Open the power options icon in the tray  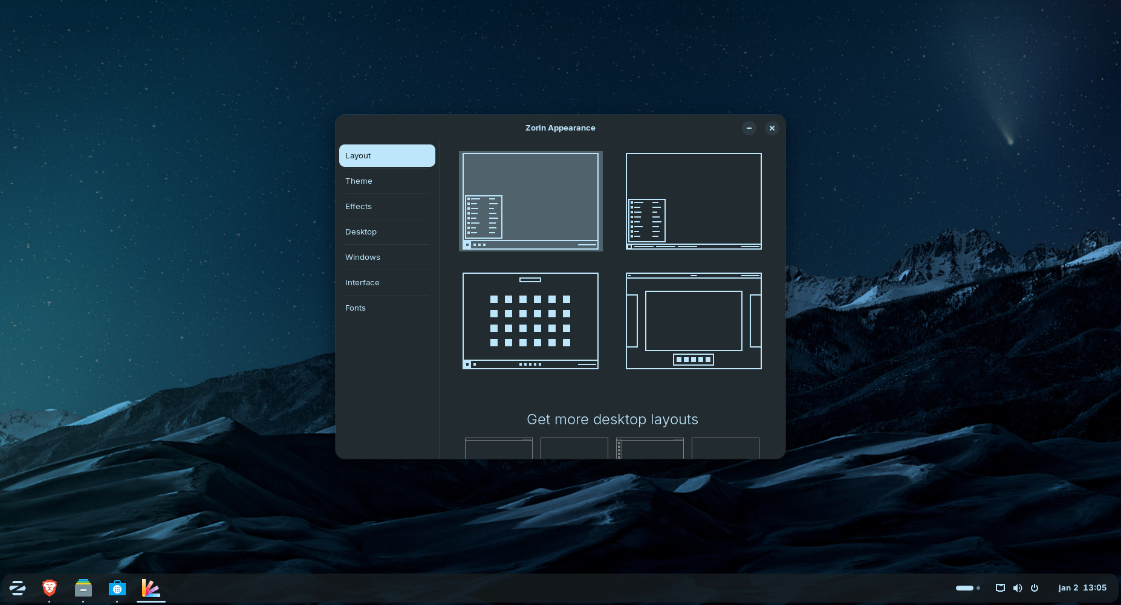click(1035, 587)
